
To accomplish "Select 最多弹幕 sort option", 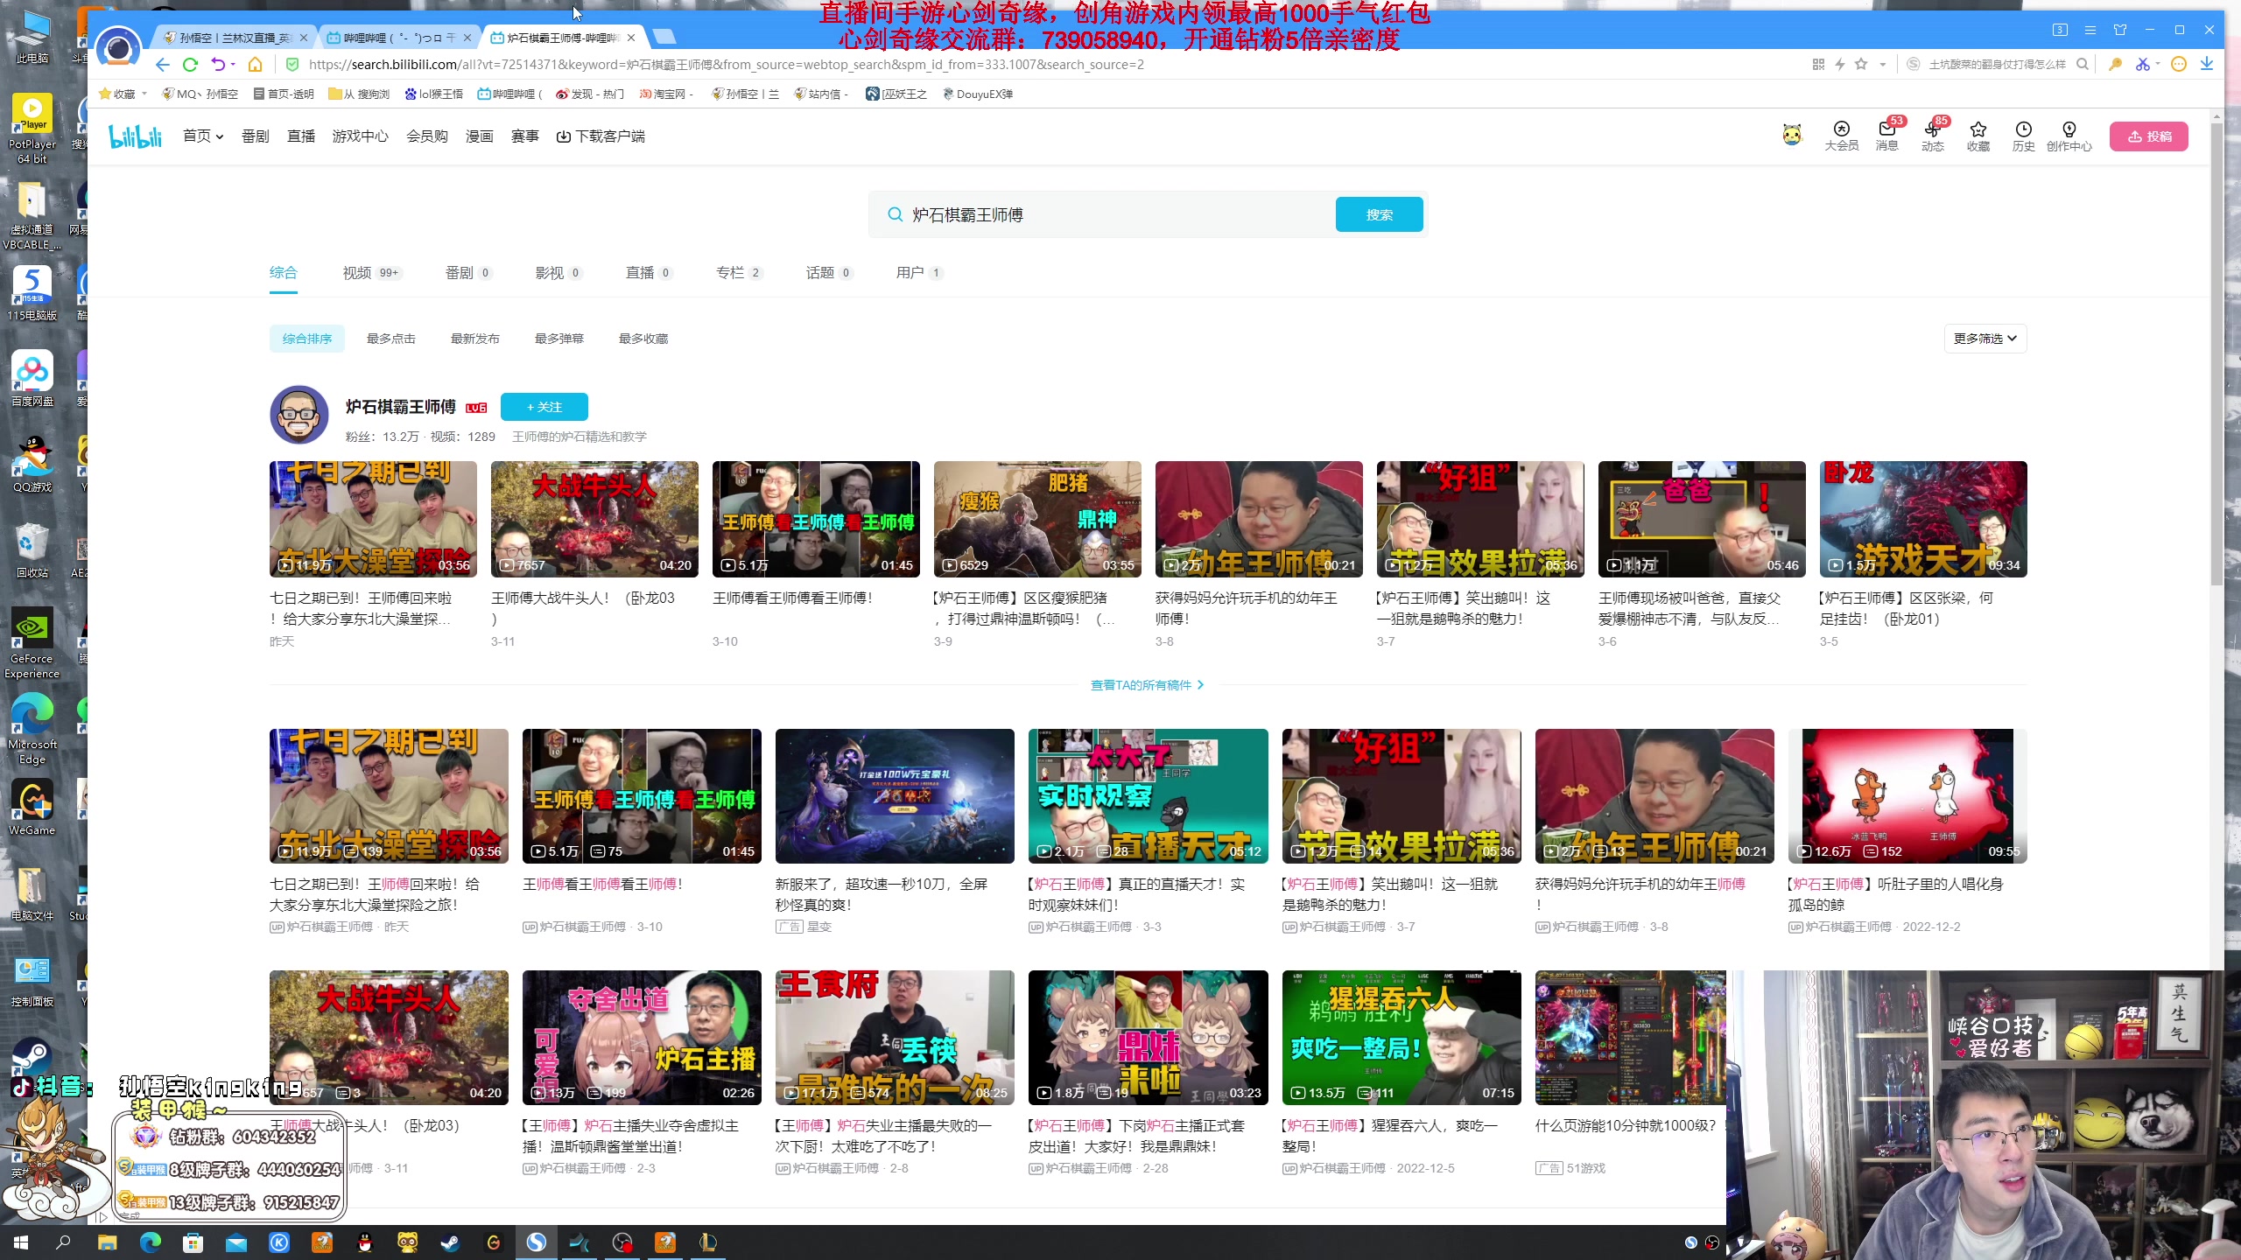I will coord(558,339).
